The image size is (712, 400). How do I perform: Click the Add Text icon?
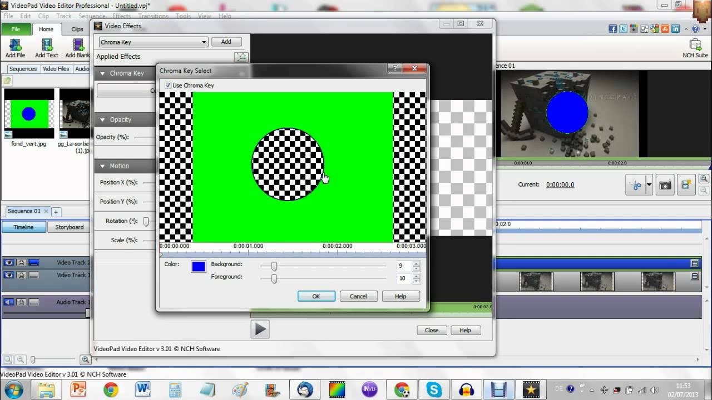47,44
